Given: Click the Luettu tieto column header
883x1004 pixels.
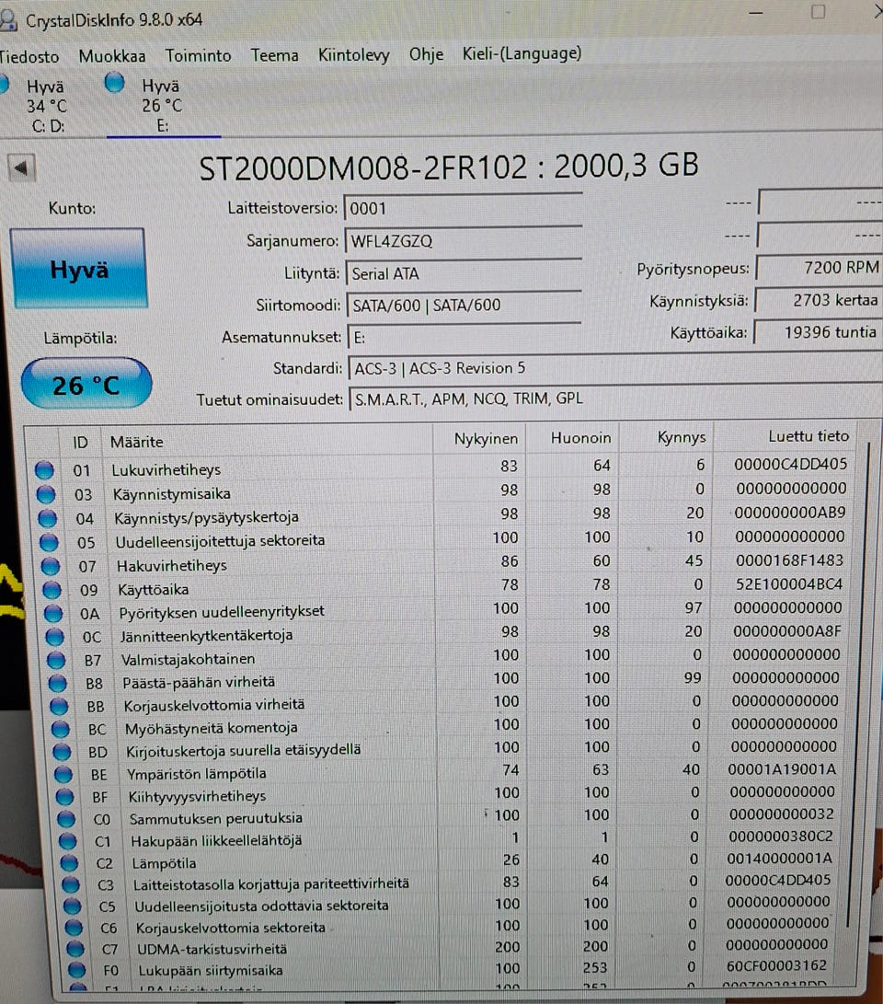Looking at the screenshot, I should pyautogui.click(x=808, y=437).
